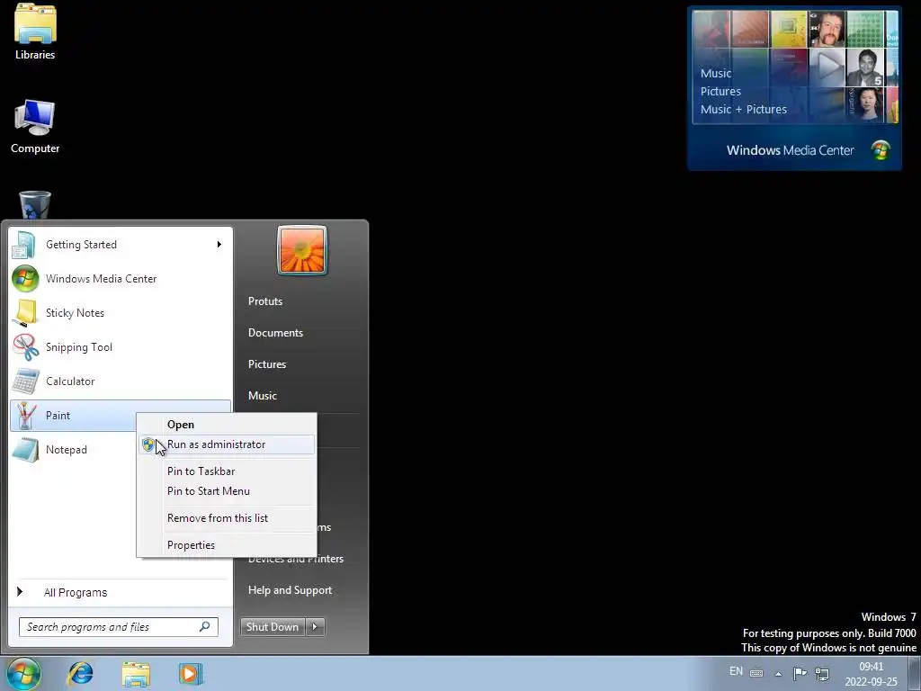Expand the Getting Started submenu arrow

click(x=219, y=245)
